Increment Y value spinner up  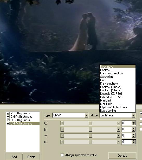[133, 135]
